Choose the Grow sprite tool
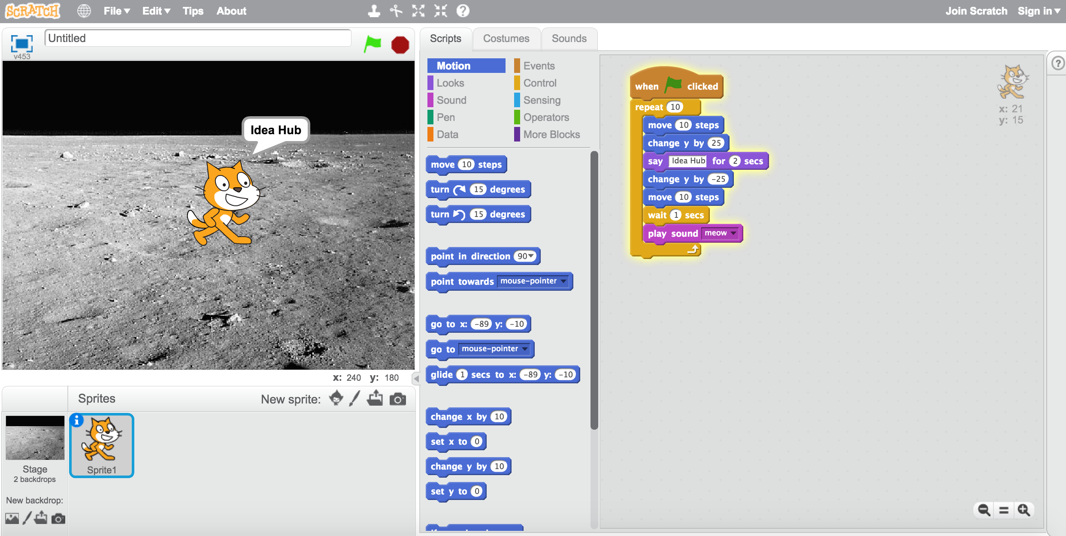Viewport: 1066px width, 536px height. [x=418, y=11]
